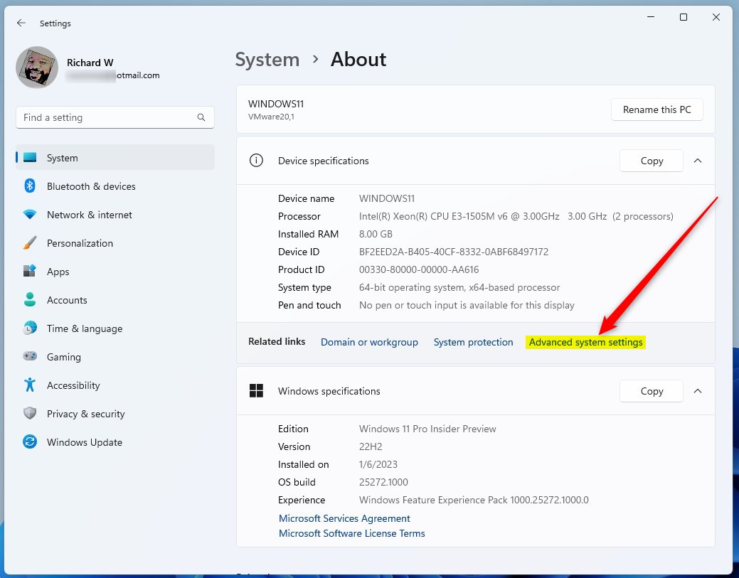Click the back arrow
This screenshot has height=578, width=739.
click(21, 23)
